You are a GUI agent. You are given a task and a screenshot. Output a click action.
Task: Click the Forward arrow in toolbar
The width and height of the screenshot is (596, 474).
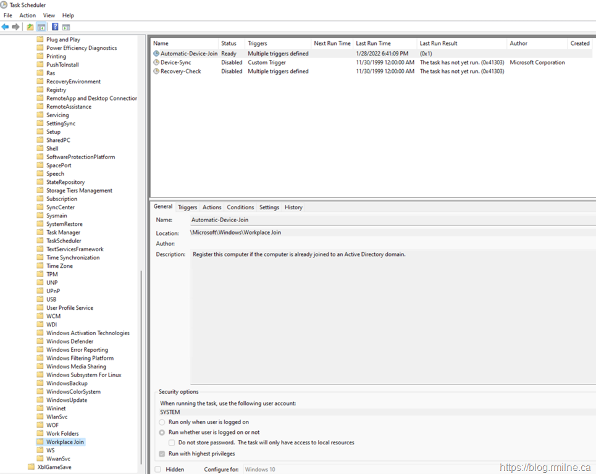click(x=16, y=27)
